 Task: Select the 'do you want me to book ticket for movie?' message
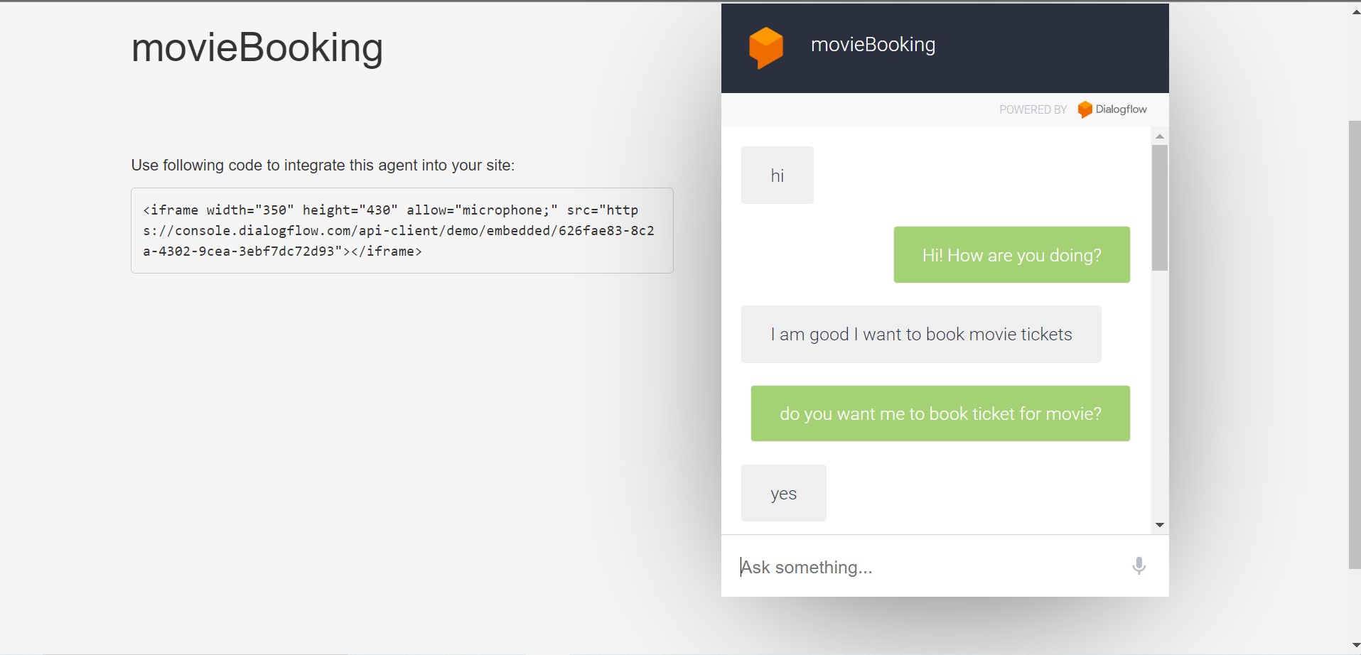click(x=940, y=413)
